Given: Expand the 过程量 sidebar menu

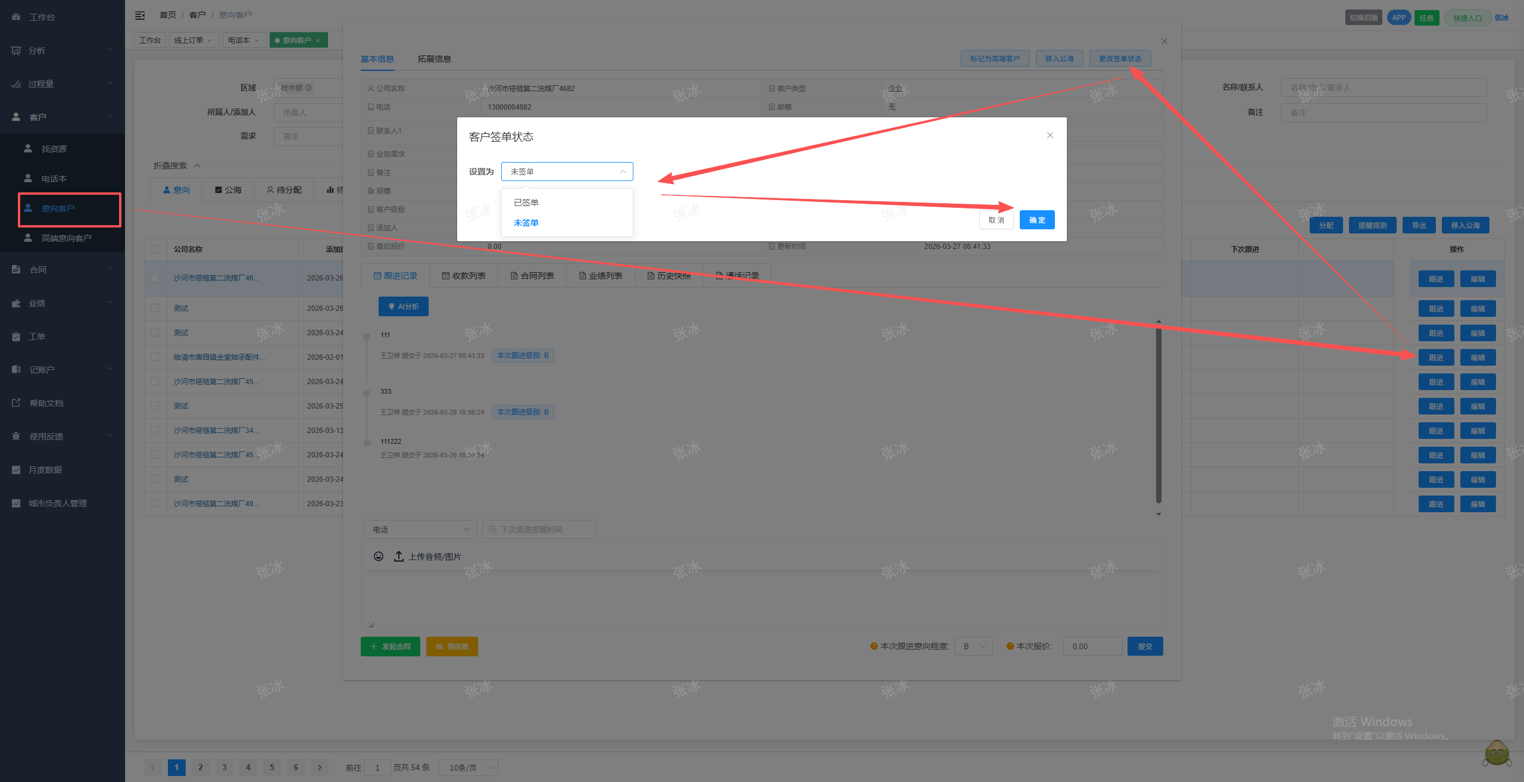Looking at the screenshot, I should point(63,84).
